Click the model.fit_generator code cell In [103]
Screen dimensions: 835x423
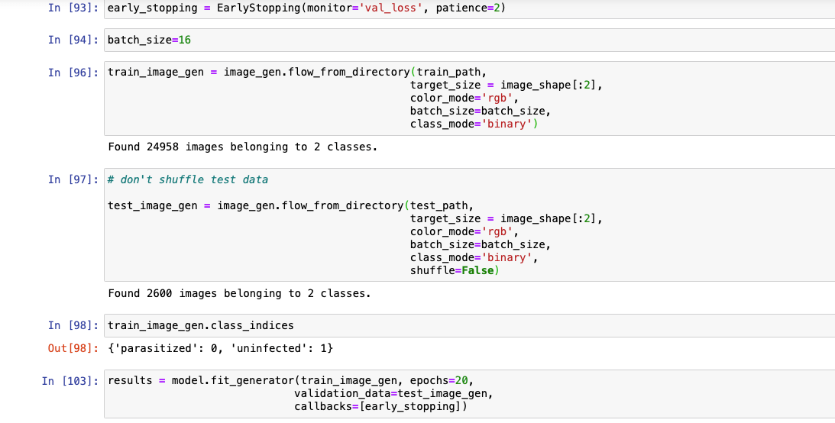pyautogui.click(x=469, y=394)
